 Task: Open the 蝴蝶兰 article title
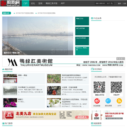tap(20, 99)
